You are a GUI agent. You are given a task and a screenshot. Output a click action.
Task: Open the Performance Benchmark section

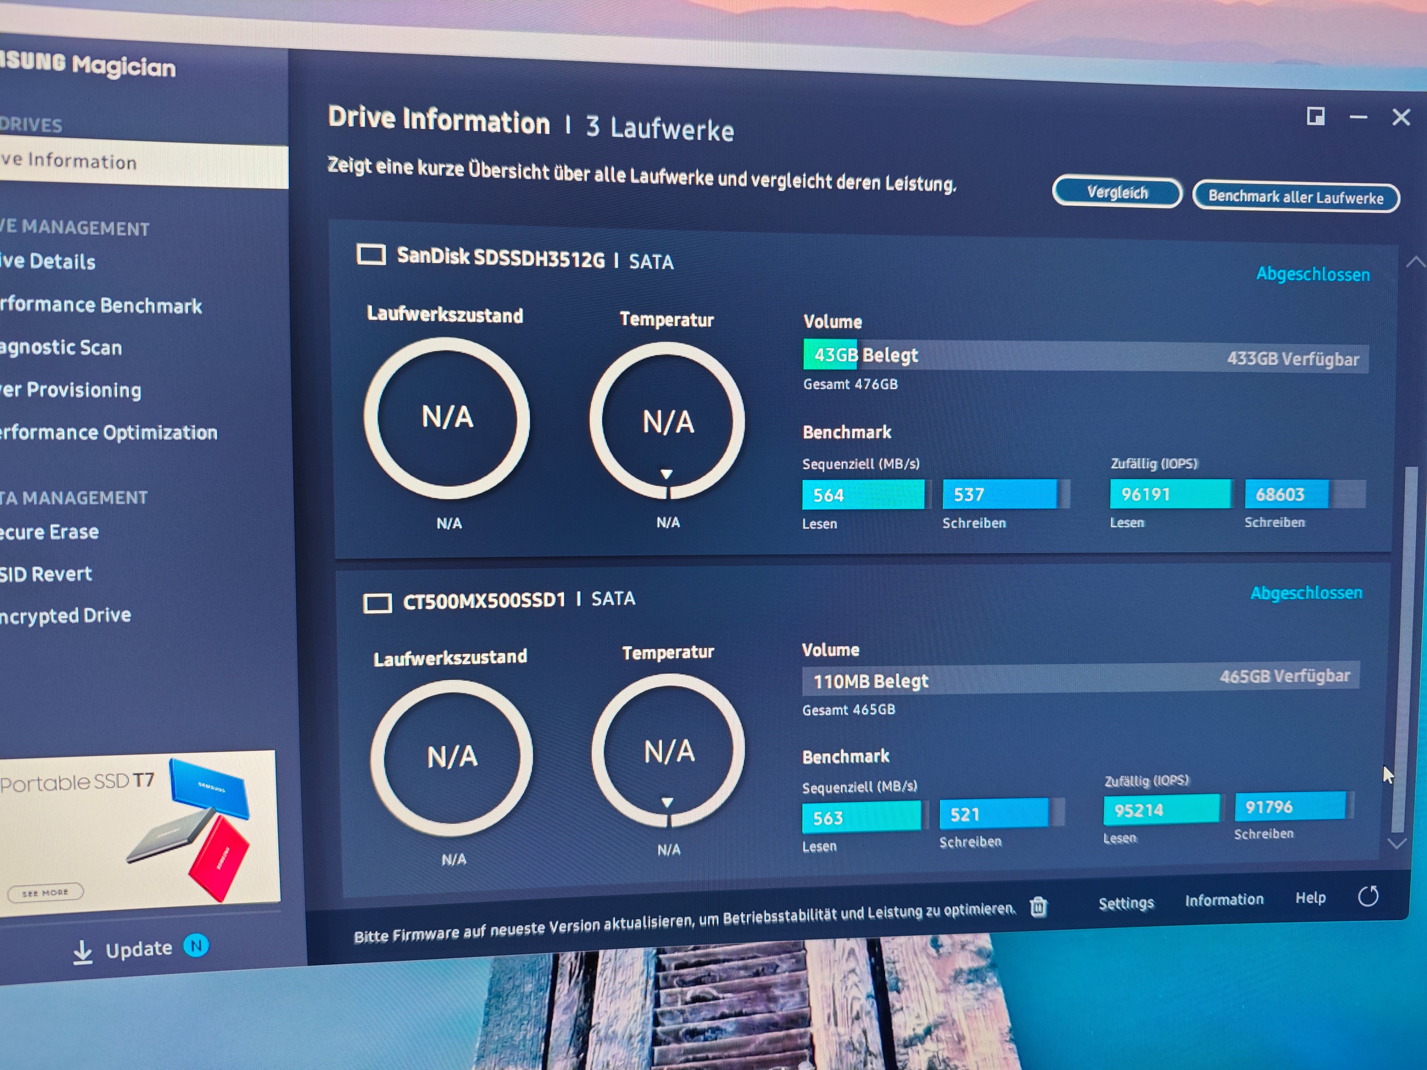click(101, 306)
